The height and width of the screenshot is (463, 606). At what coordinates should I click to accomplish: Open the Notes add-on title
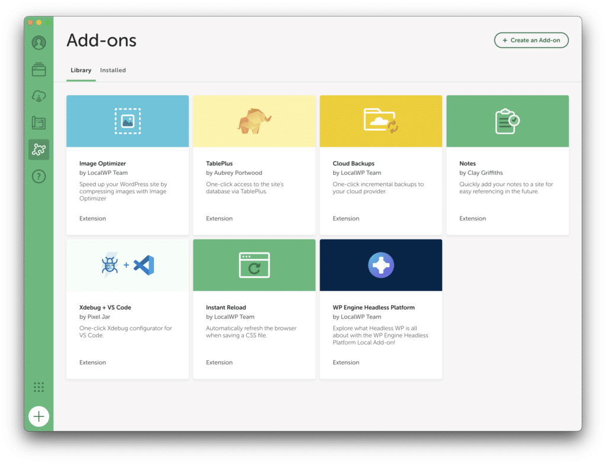tap(468, 163)
